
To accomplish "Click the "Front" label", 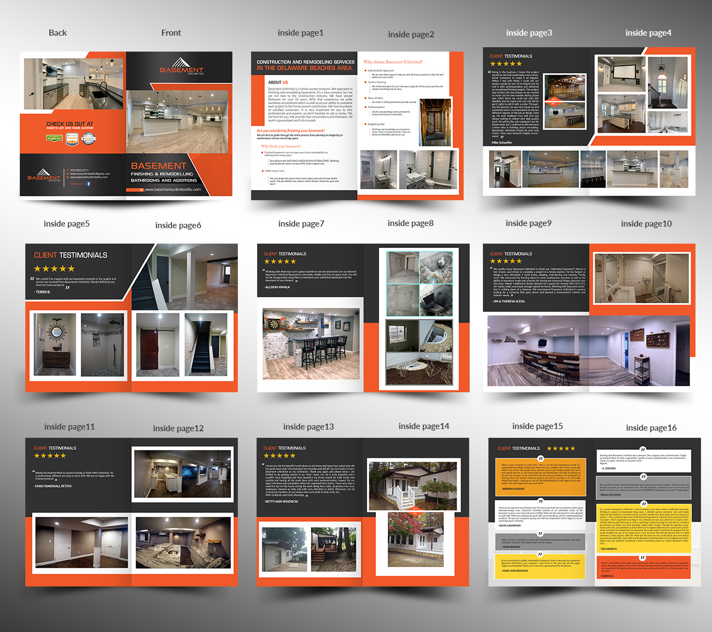I will click(171, 33).
